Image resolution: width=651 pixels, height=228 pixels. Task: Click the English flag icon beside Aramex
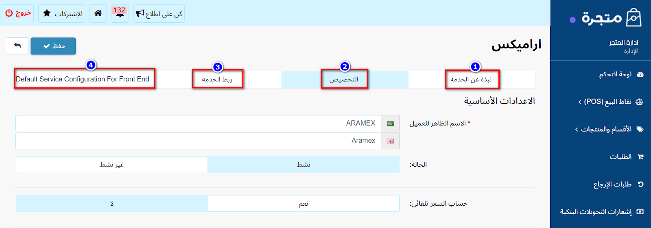(x=390, y=141)
